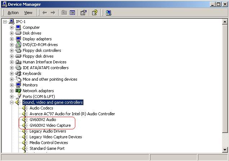Select Floppy disk controllers label

point(42,50)
